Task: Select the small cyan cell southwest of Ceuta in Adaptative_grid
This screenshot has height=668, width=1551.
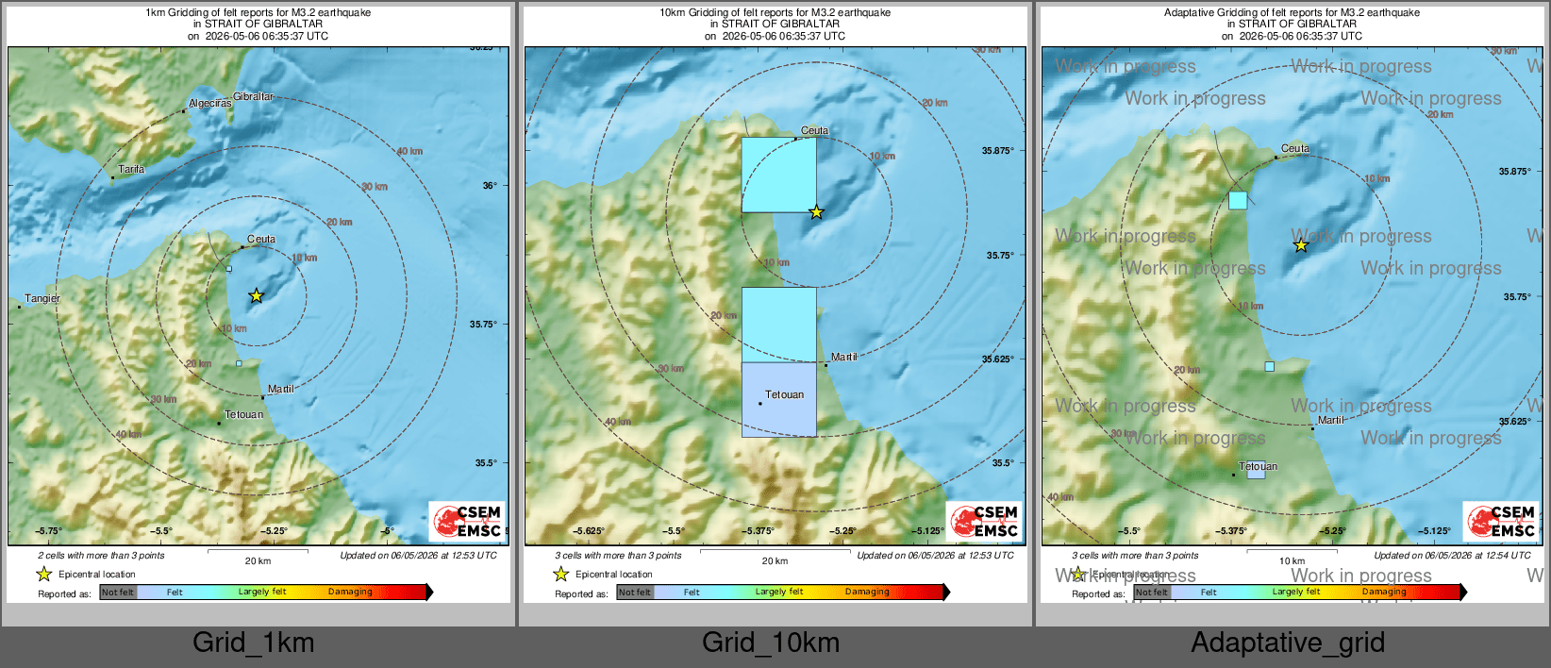Action: click(x=1238, y=200)
